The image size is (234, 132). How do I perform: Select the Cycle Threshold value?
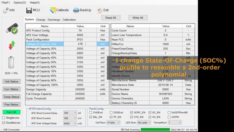coord(80,99)
